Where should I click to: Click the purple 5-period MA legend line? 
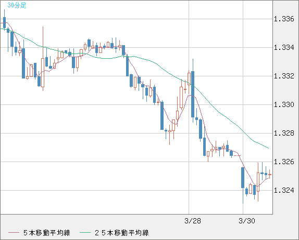pos(14,233)
